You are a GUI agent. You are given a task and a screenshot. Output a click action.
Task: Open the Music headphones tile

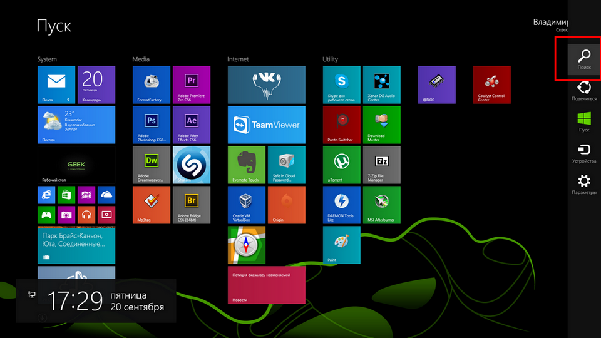tap(86, 215)
